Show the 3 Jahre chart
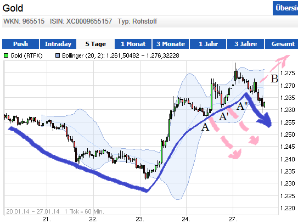The image size is (298, 224). 245,44
